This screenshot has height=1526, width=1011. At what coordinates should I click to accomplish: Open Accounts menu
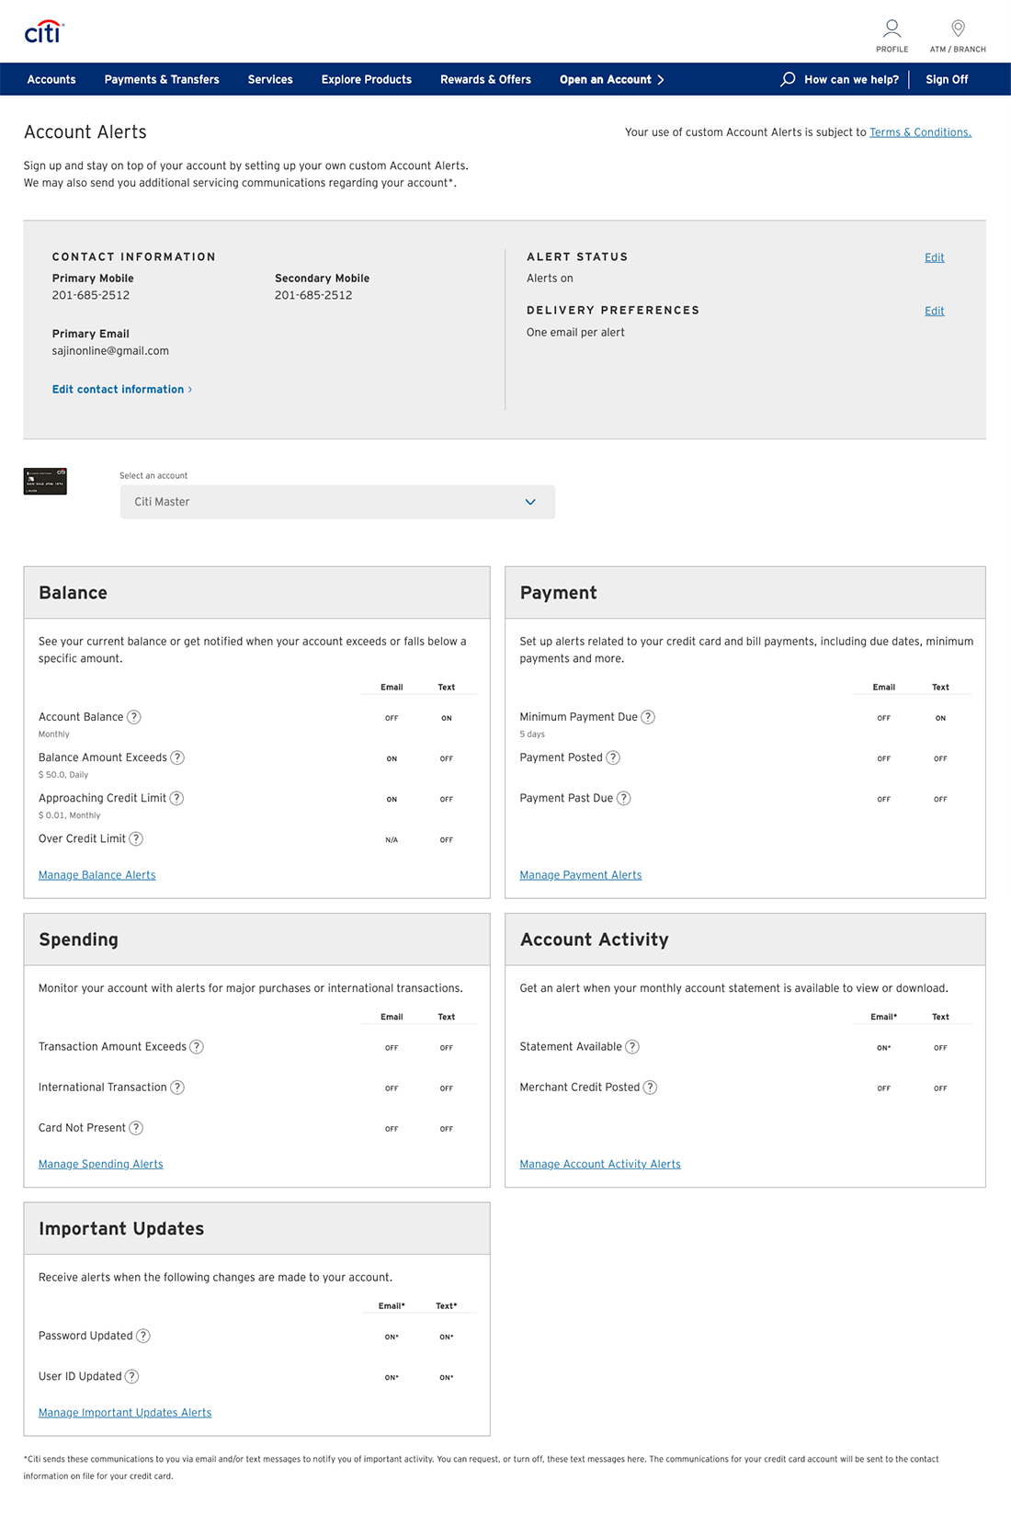pos(51,79)
